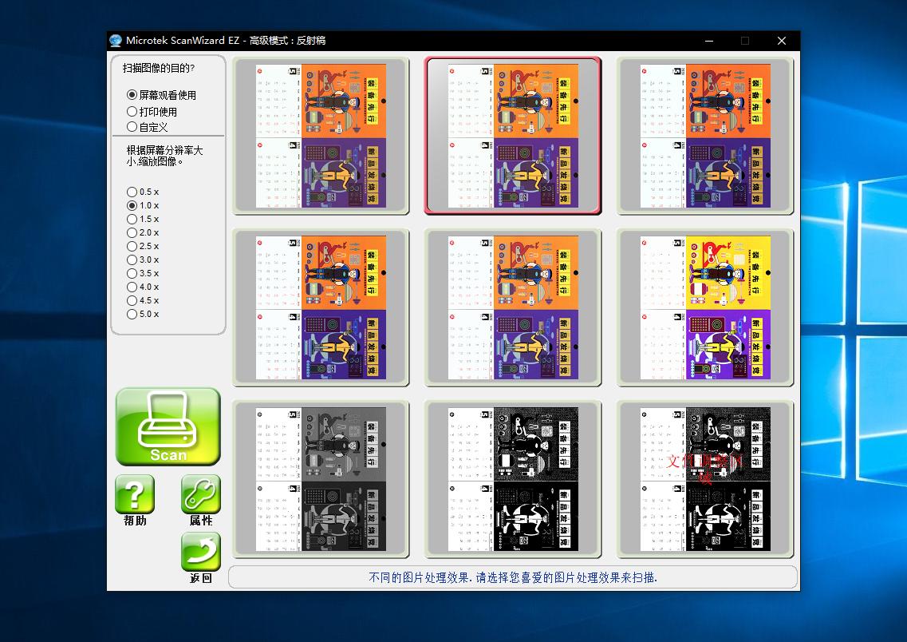Select the grayscale effect thumbnail
Viewport: 907px width, 642px height.
[x=321, y=479]
